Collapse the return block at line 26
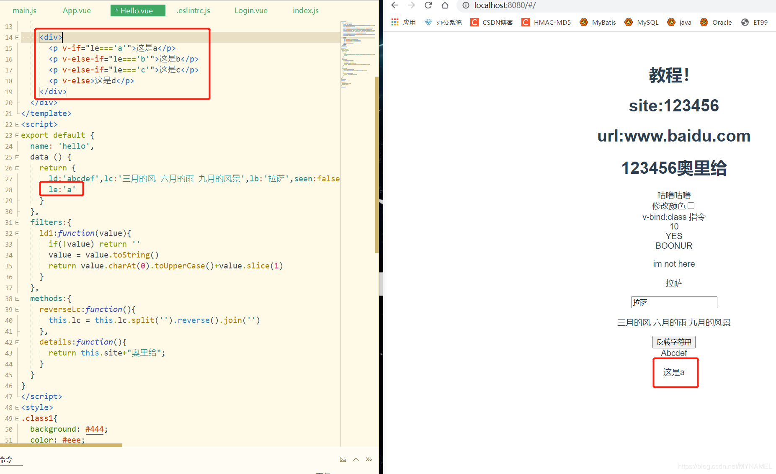Screen dimensions: 776x474 pos(17,168)
